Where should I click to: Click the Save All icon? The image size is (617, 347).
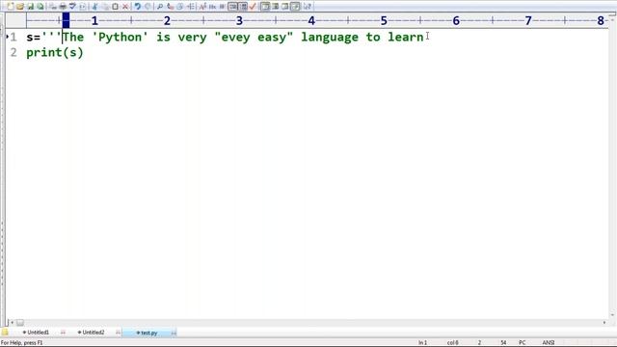coord(40,7)
